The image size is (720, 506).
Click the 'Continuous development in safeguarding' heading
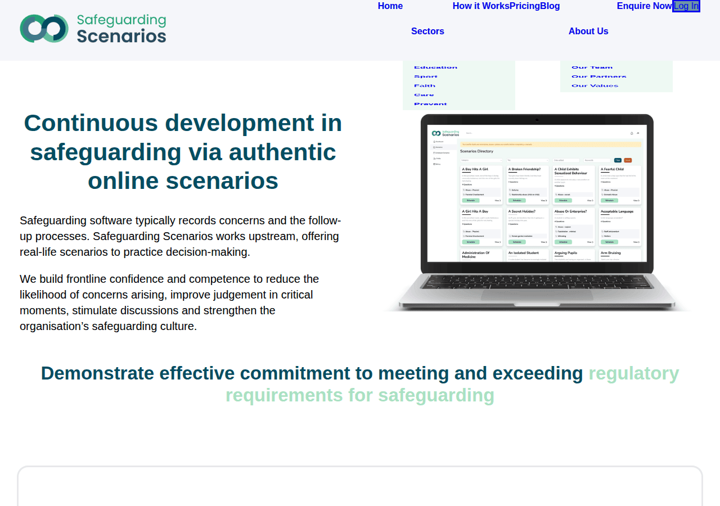click(x=183, y=152)
